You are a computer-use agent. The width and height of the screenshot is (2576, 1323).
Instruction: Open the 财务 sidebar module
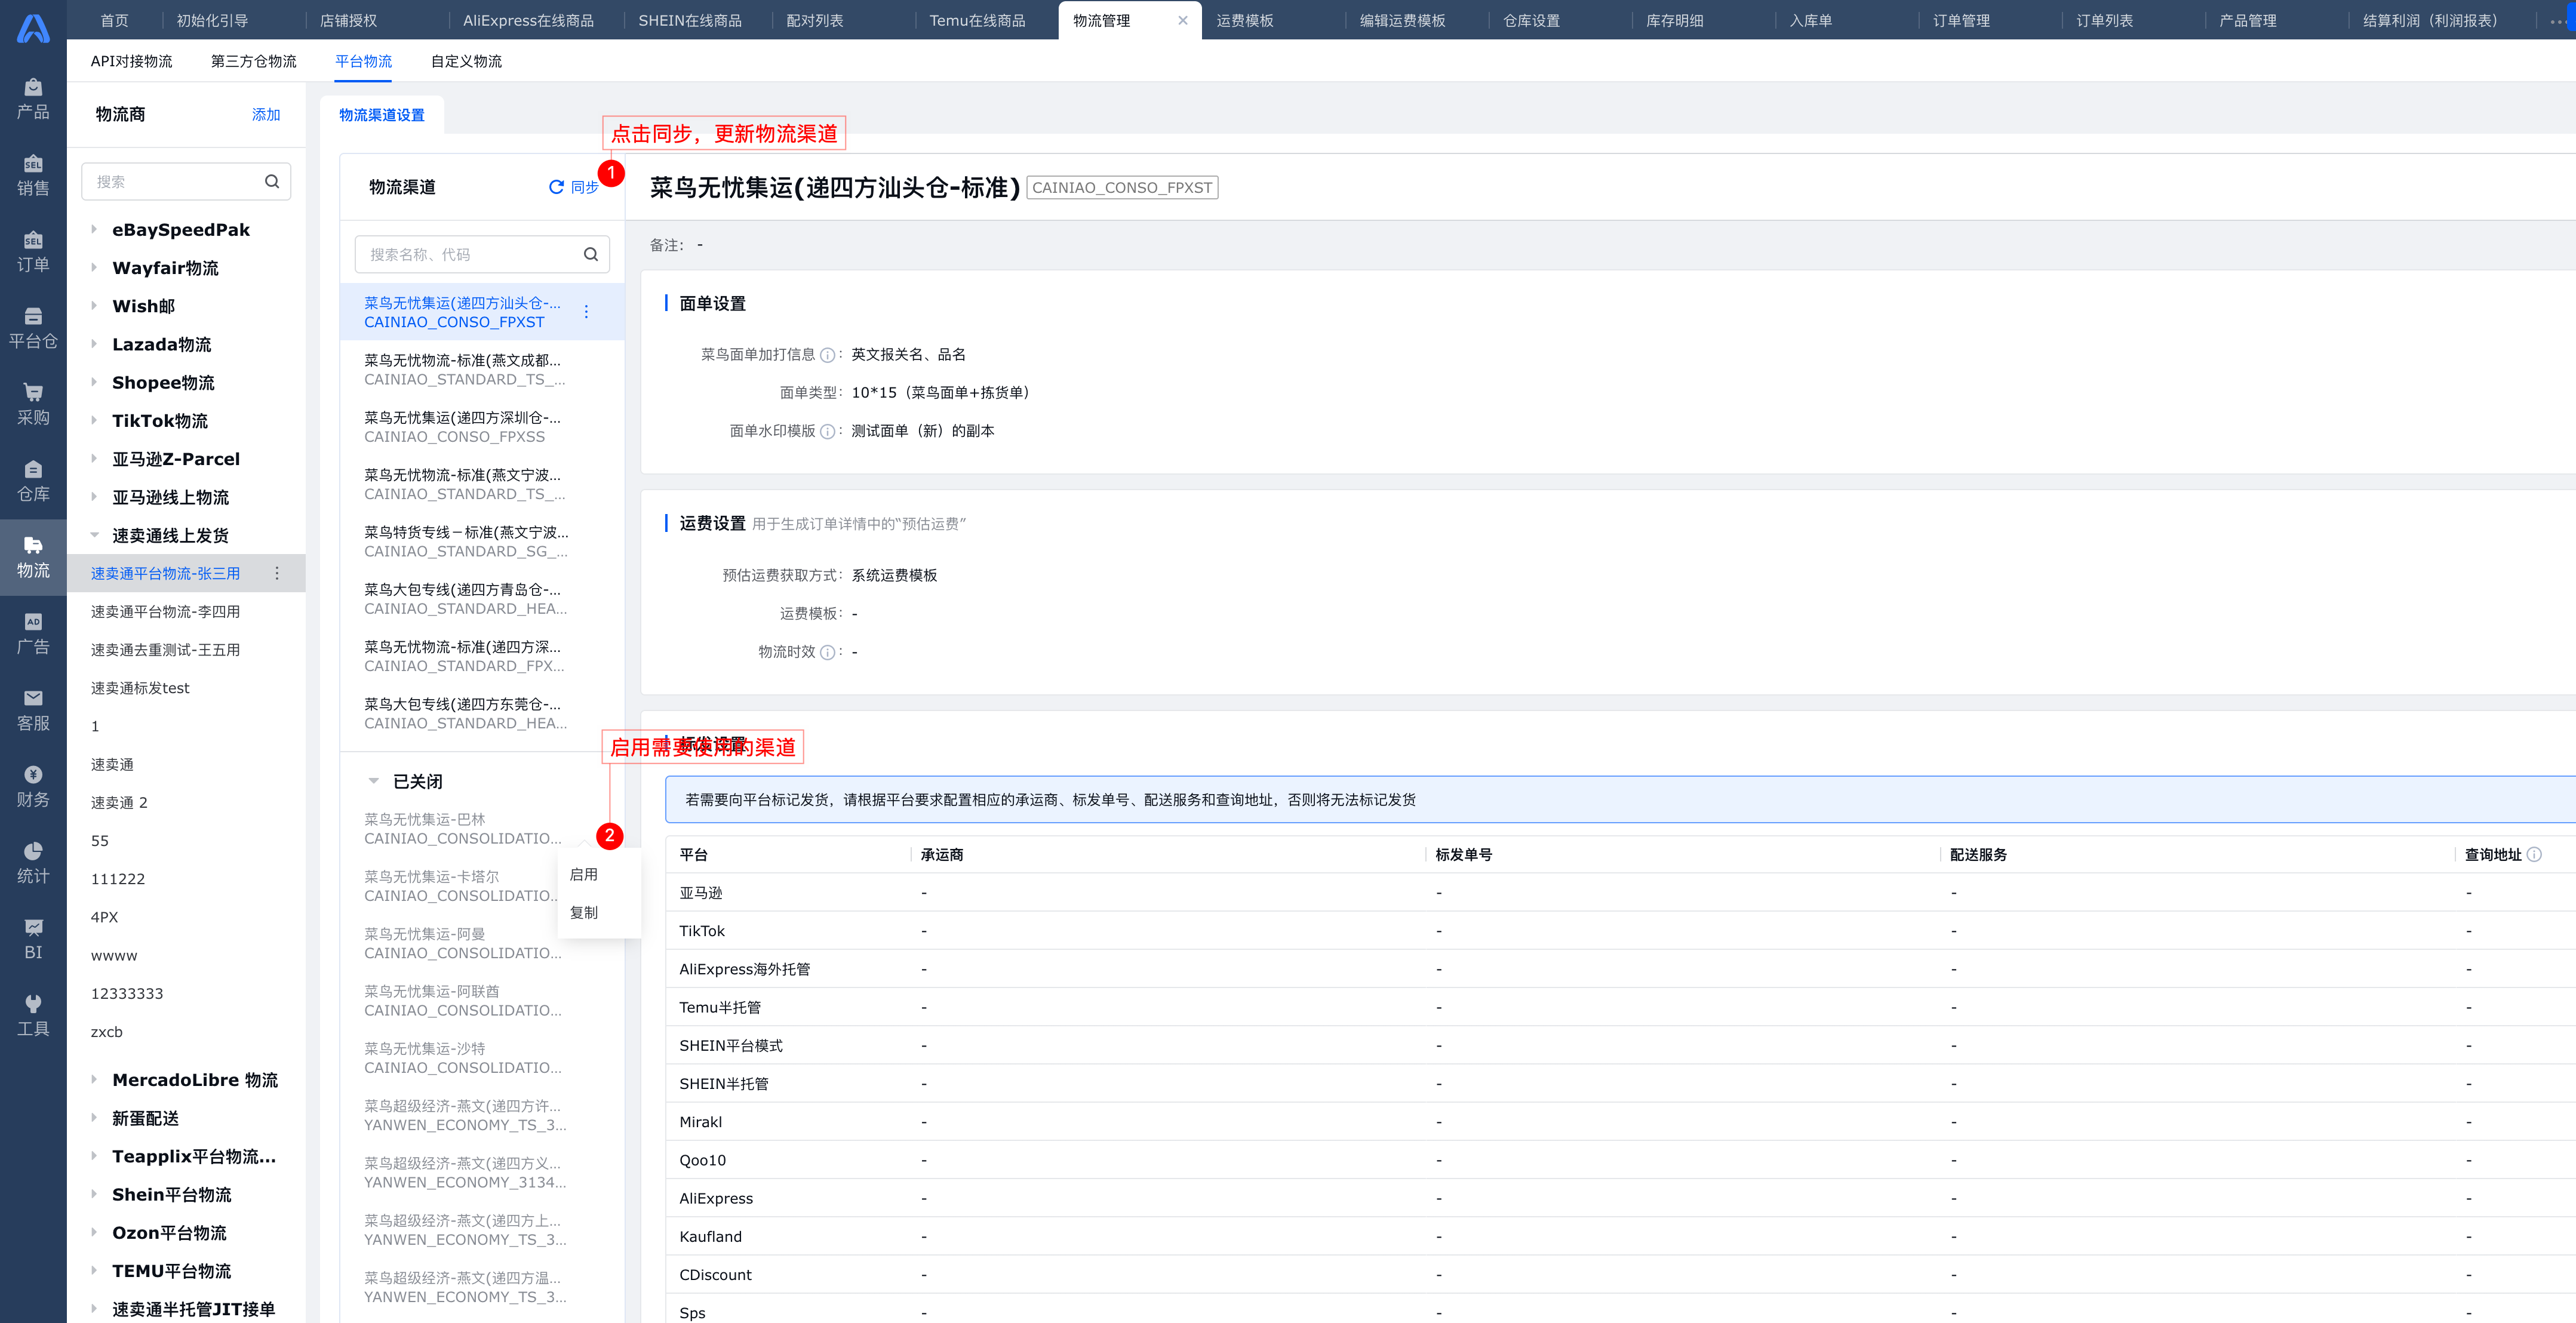[x=33, y=788]
